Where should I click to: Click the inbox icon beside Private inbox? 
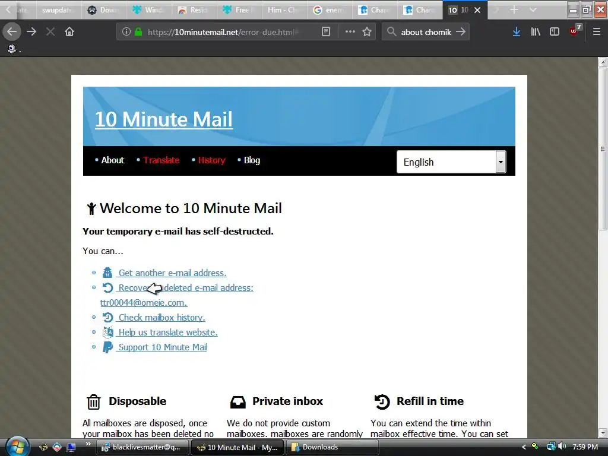[237, 402]
